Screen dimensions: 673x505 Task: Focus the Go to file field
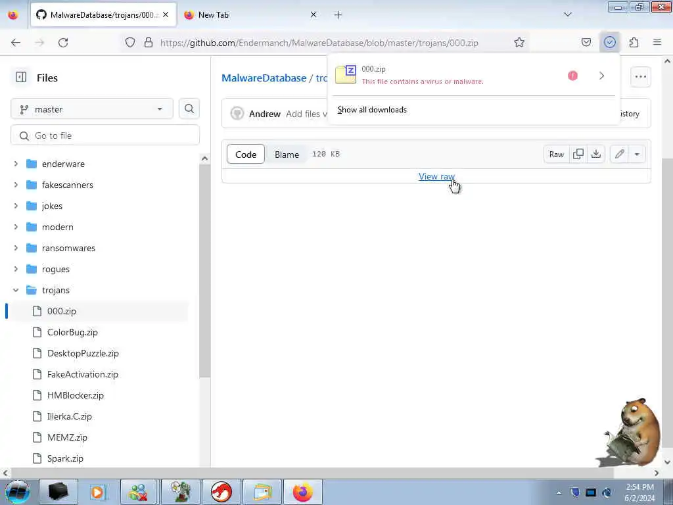pos(105,135)
